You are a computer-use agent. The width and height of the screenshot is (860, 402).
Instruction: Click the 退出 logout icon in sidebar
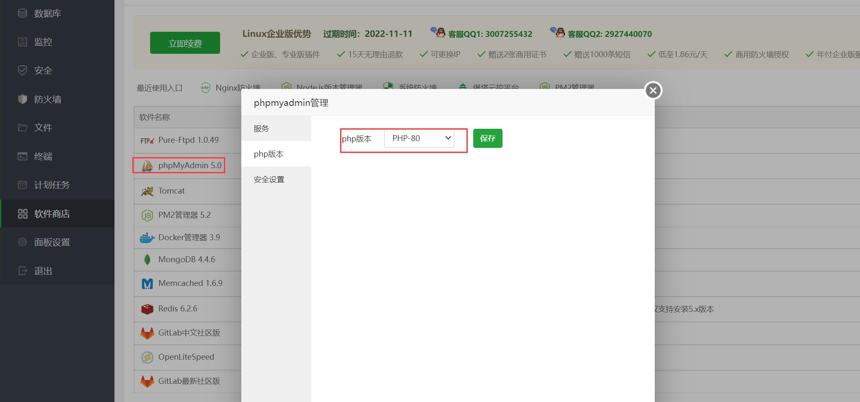pos(22,271)
